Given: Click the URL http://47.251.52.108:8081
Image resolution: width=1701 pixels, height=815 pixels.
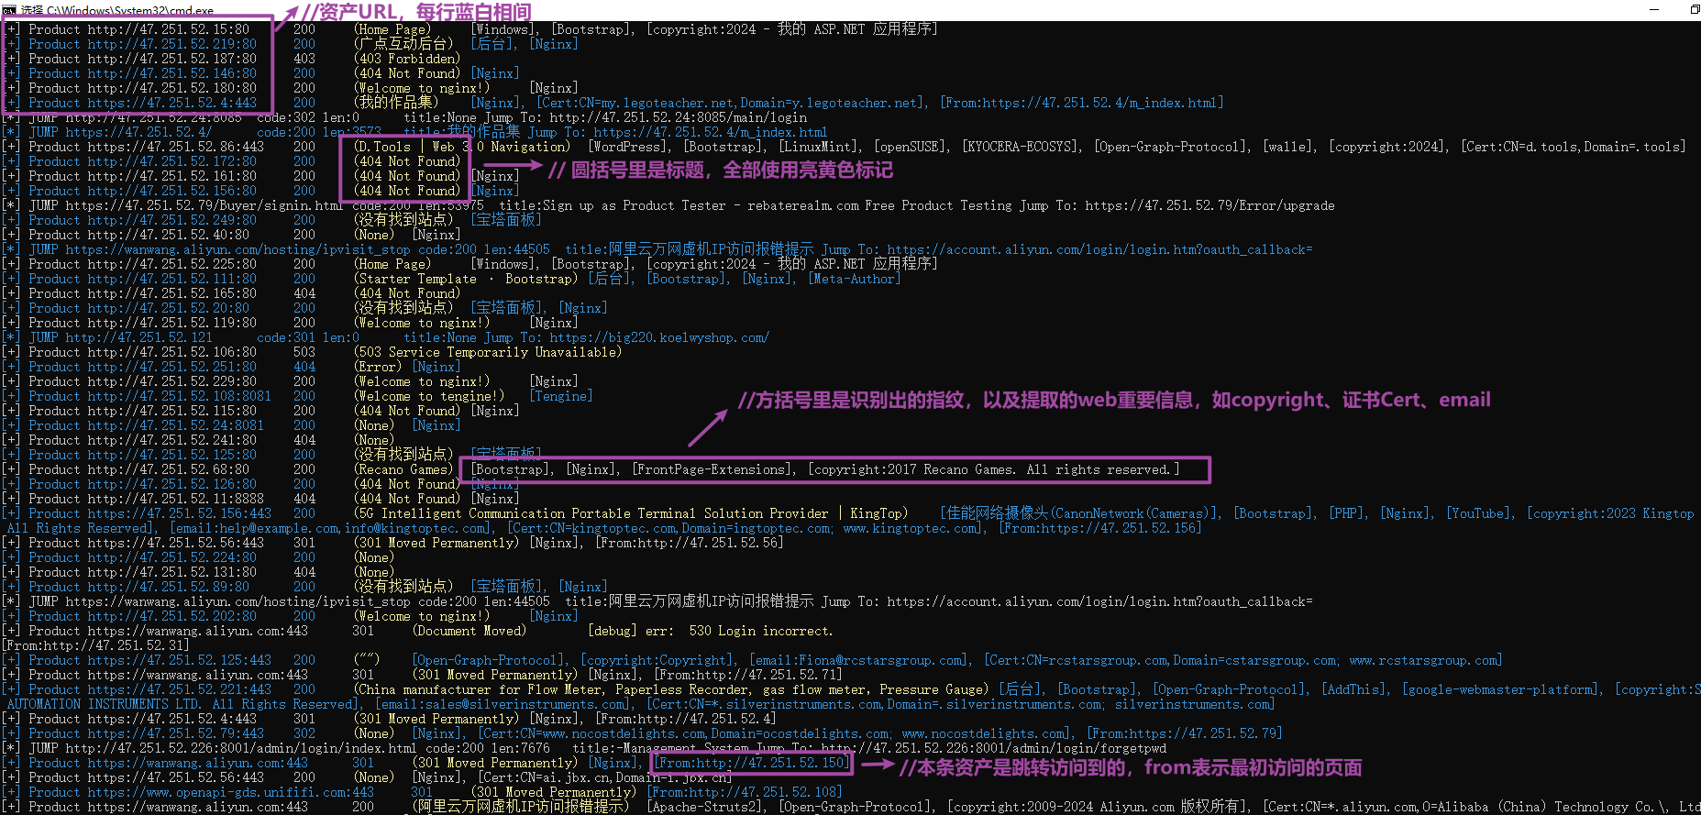Looking at the screenshot, I should click(179, 396).
